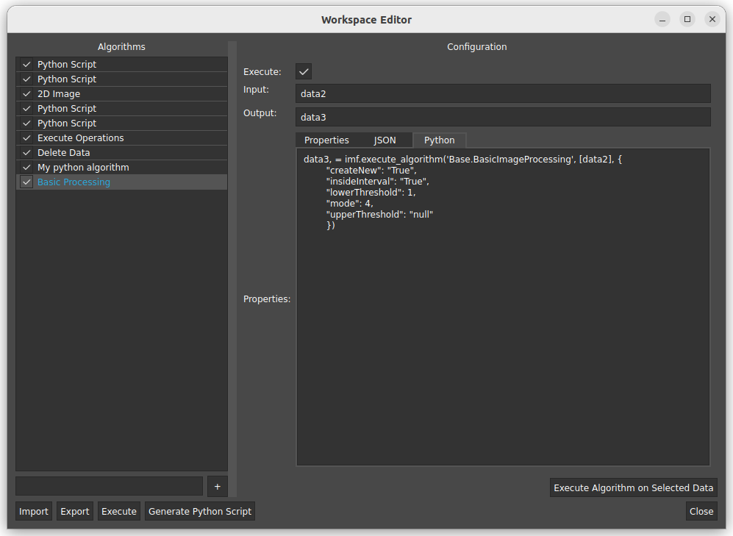The height and width of the screenshot is (536, 733).
Task: Open the Properties tab
Action: [x=328, y=140]
